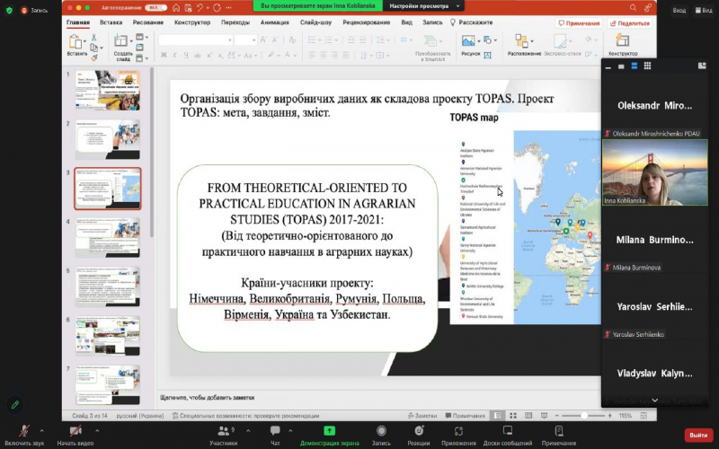The width and height of the screenshot is (719, 449).
Task: Expand the arrow beside Участники
Action: click(248, 431)
